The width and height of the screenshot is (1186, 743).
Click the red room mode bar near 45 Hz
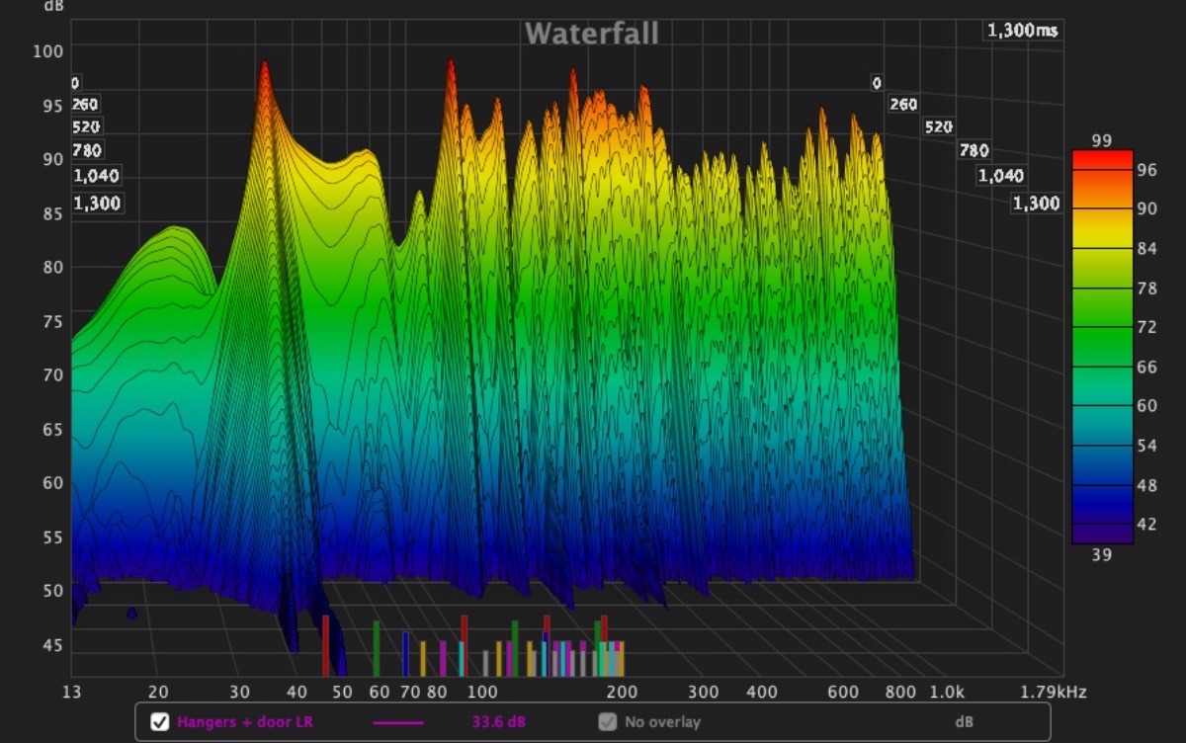pos(325,645)
